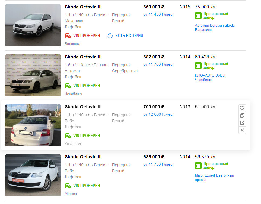
Task: Click the green VIN ПРОВЕРЕН icon on the Челябинск listing
Action: [68, 86]
